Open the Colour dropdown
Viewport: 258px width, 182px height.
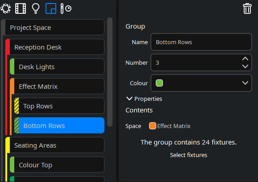pyautogui.click(x=201, y=83)
